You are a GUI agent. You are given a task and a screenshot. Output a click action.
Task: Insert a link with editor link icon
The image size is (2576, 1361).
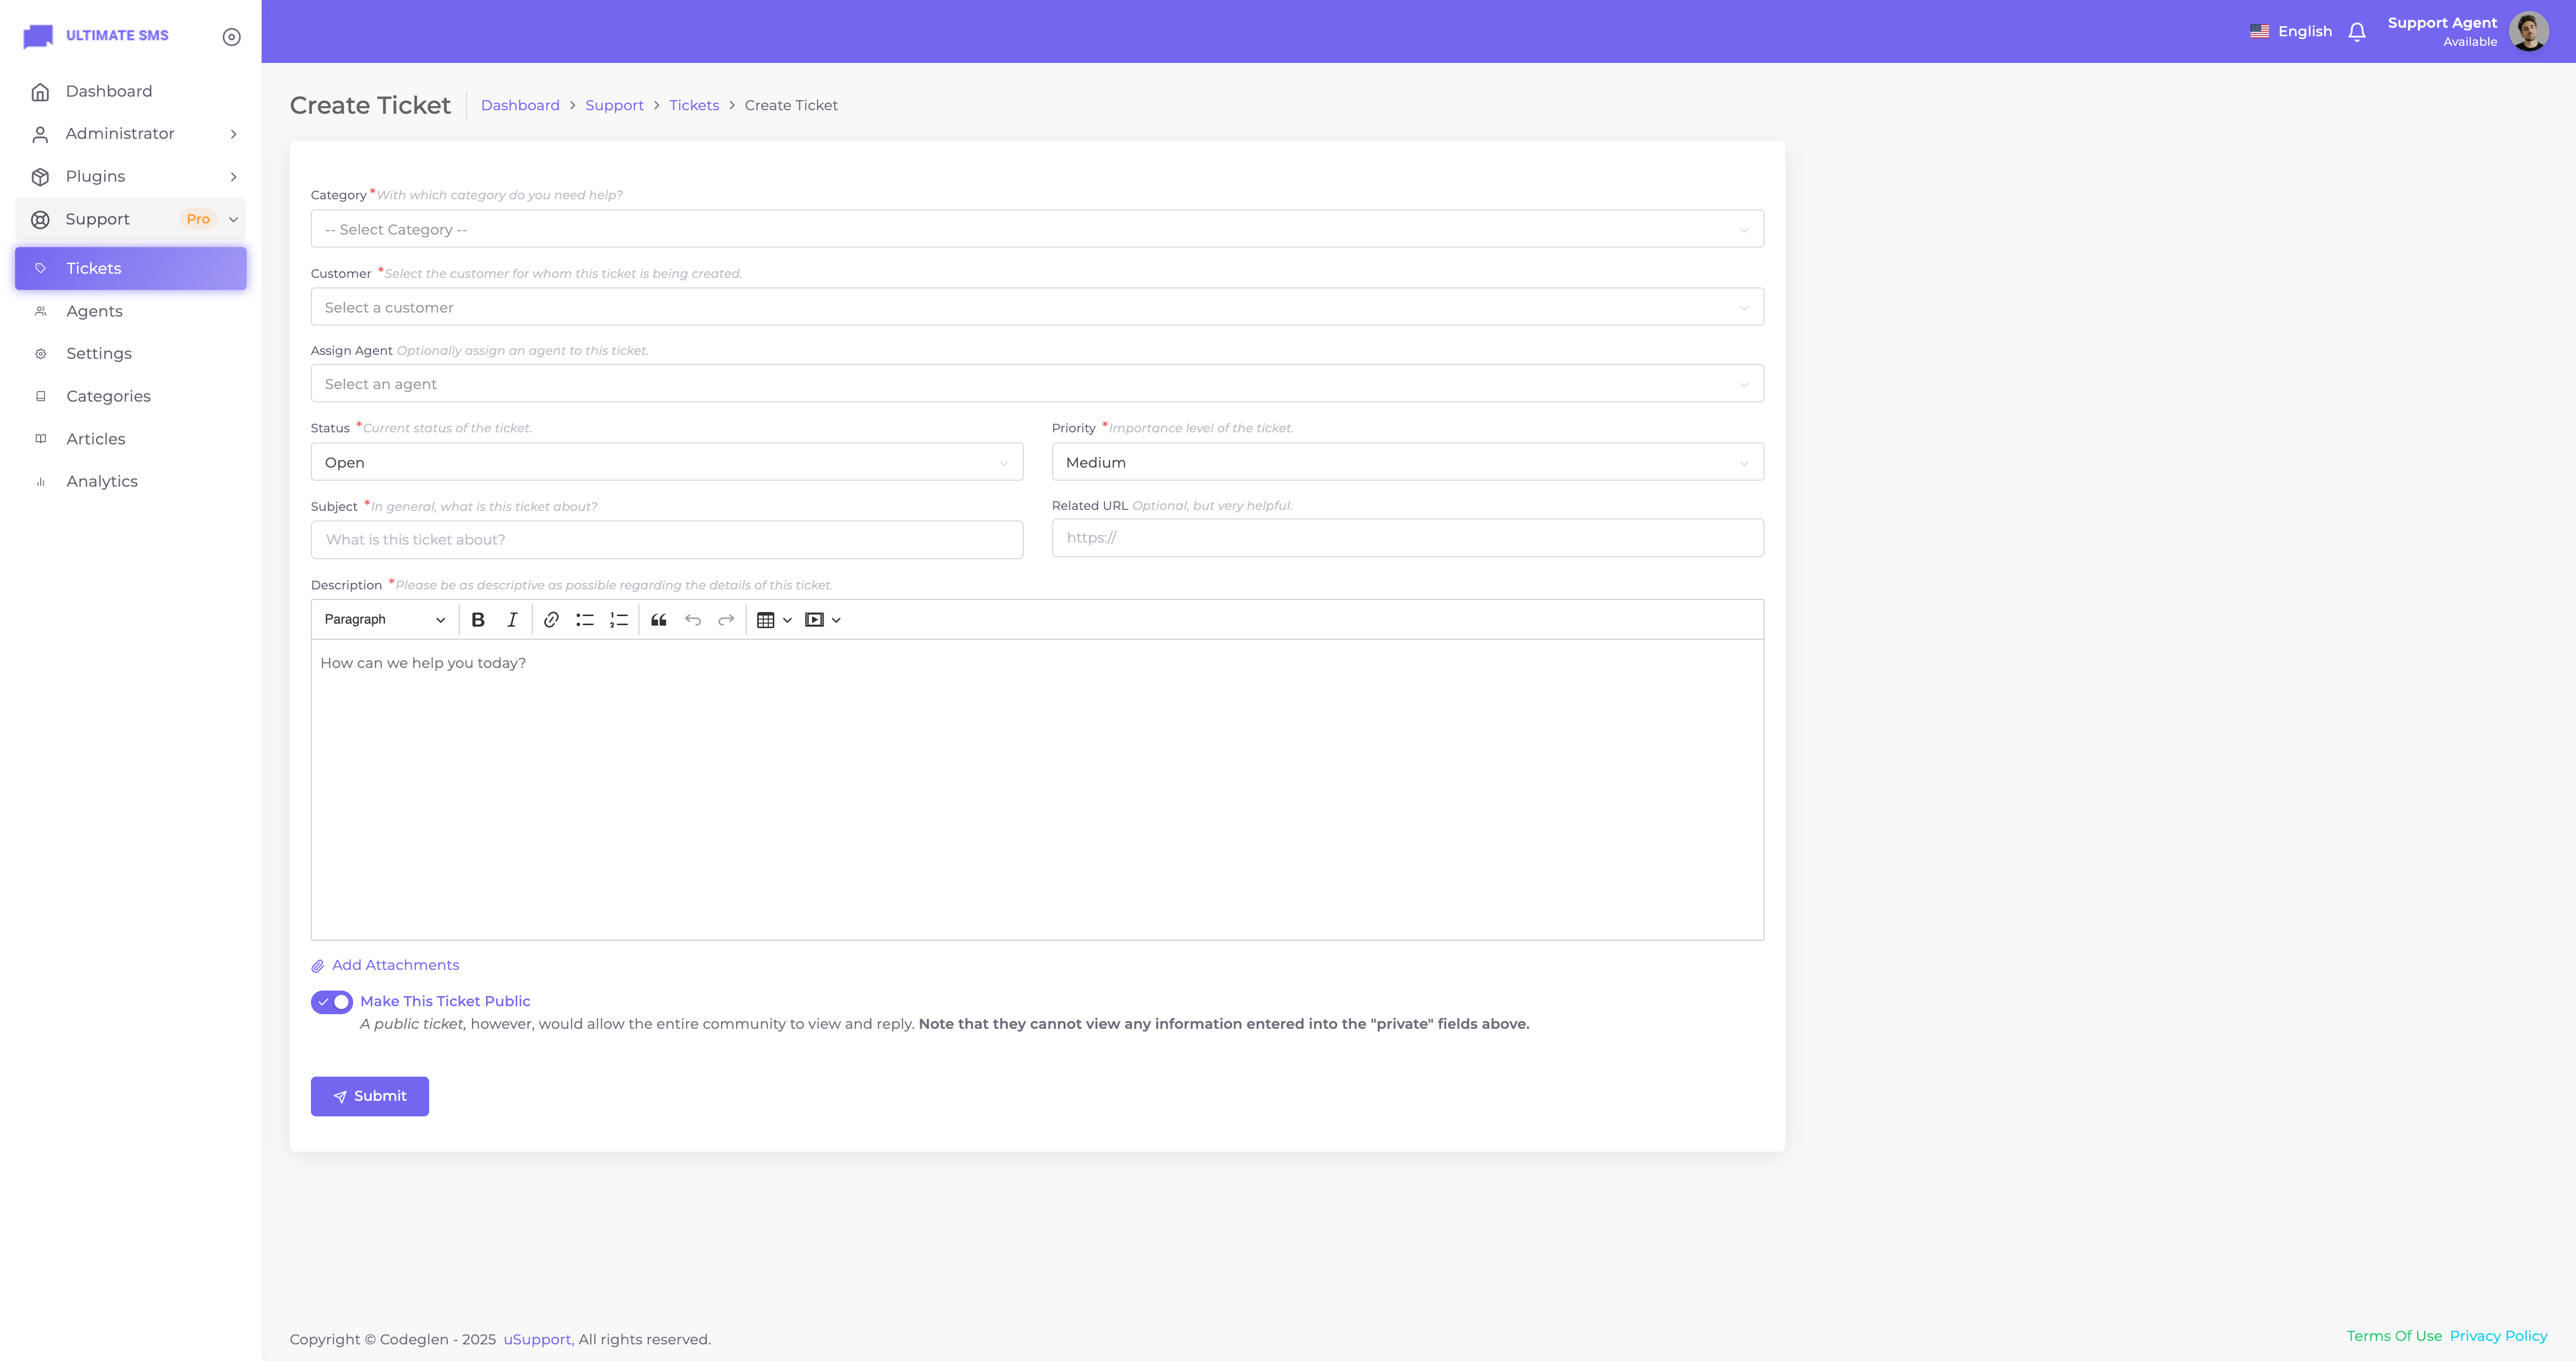551,620
